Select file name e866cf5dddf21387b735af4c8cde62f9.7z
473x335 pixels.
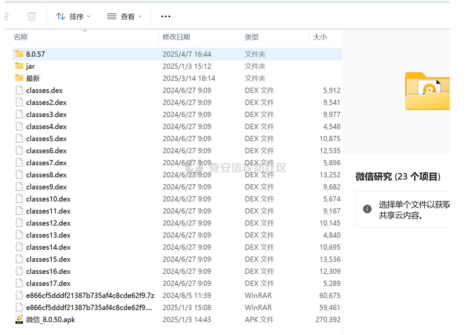click(x=90, y=295)
